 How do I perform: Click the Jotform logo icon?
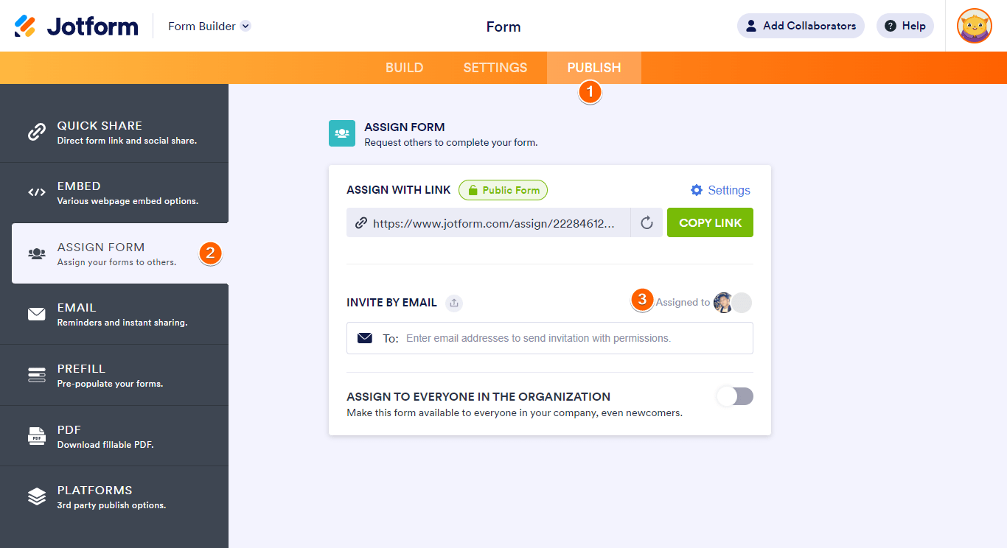pyautogui.click(x=25, y=27)
